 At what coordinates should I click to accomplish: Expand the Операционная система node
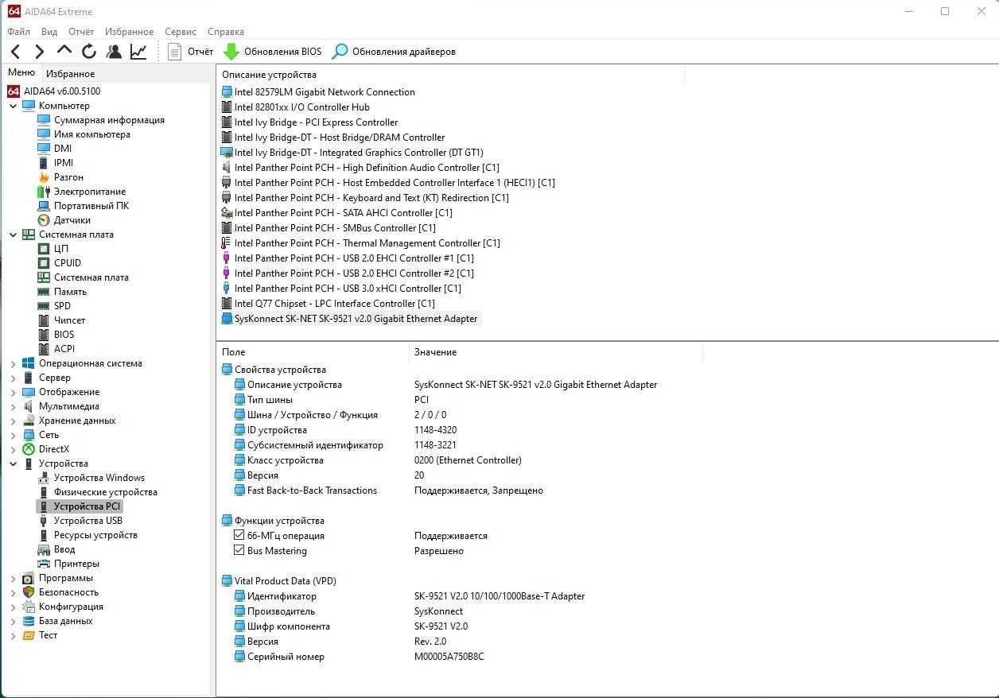tap(13, 363)
